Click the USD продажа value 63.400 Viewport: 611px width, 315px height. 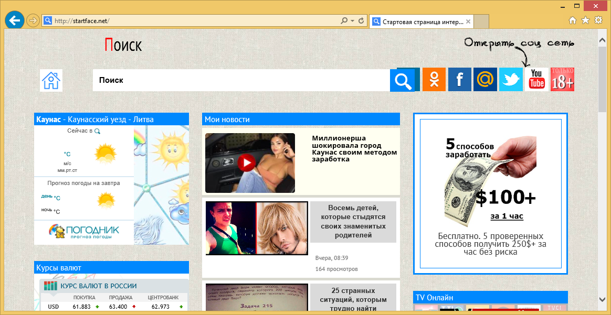[118, 307]
